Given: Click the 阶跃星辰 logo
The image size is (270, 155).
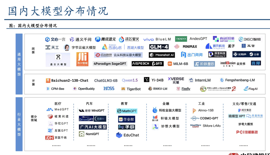Looking at the screenshot, I should [x=204, y=64].
